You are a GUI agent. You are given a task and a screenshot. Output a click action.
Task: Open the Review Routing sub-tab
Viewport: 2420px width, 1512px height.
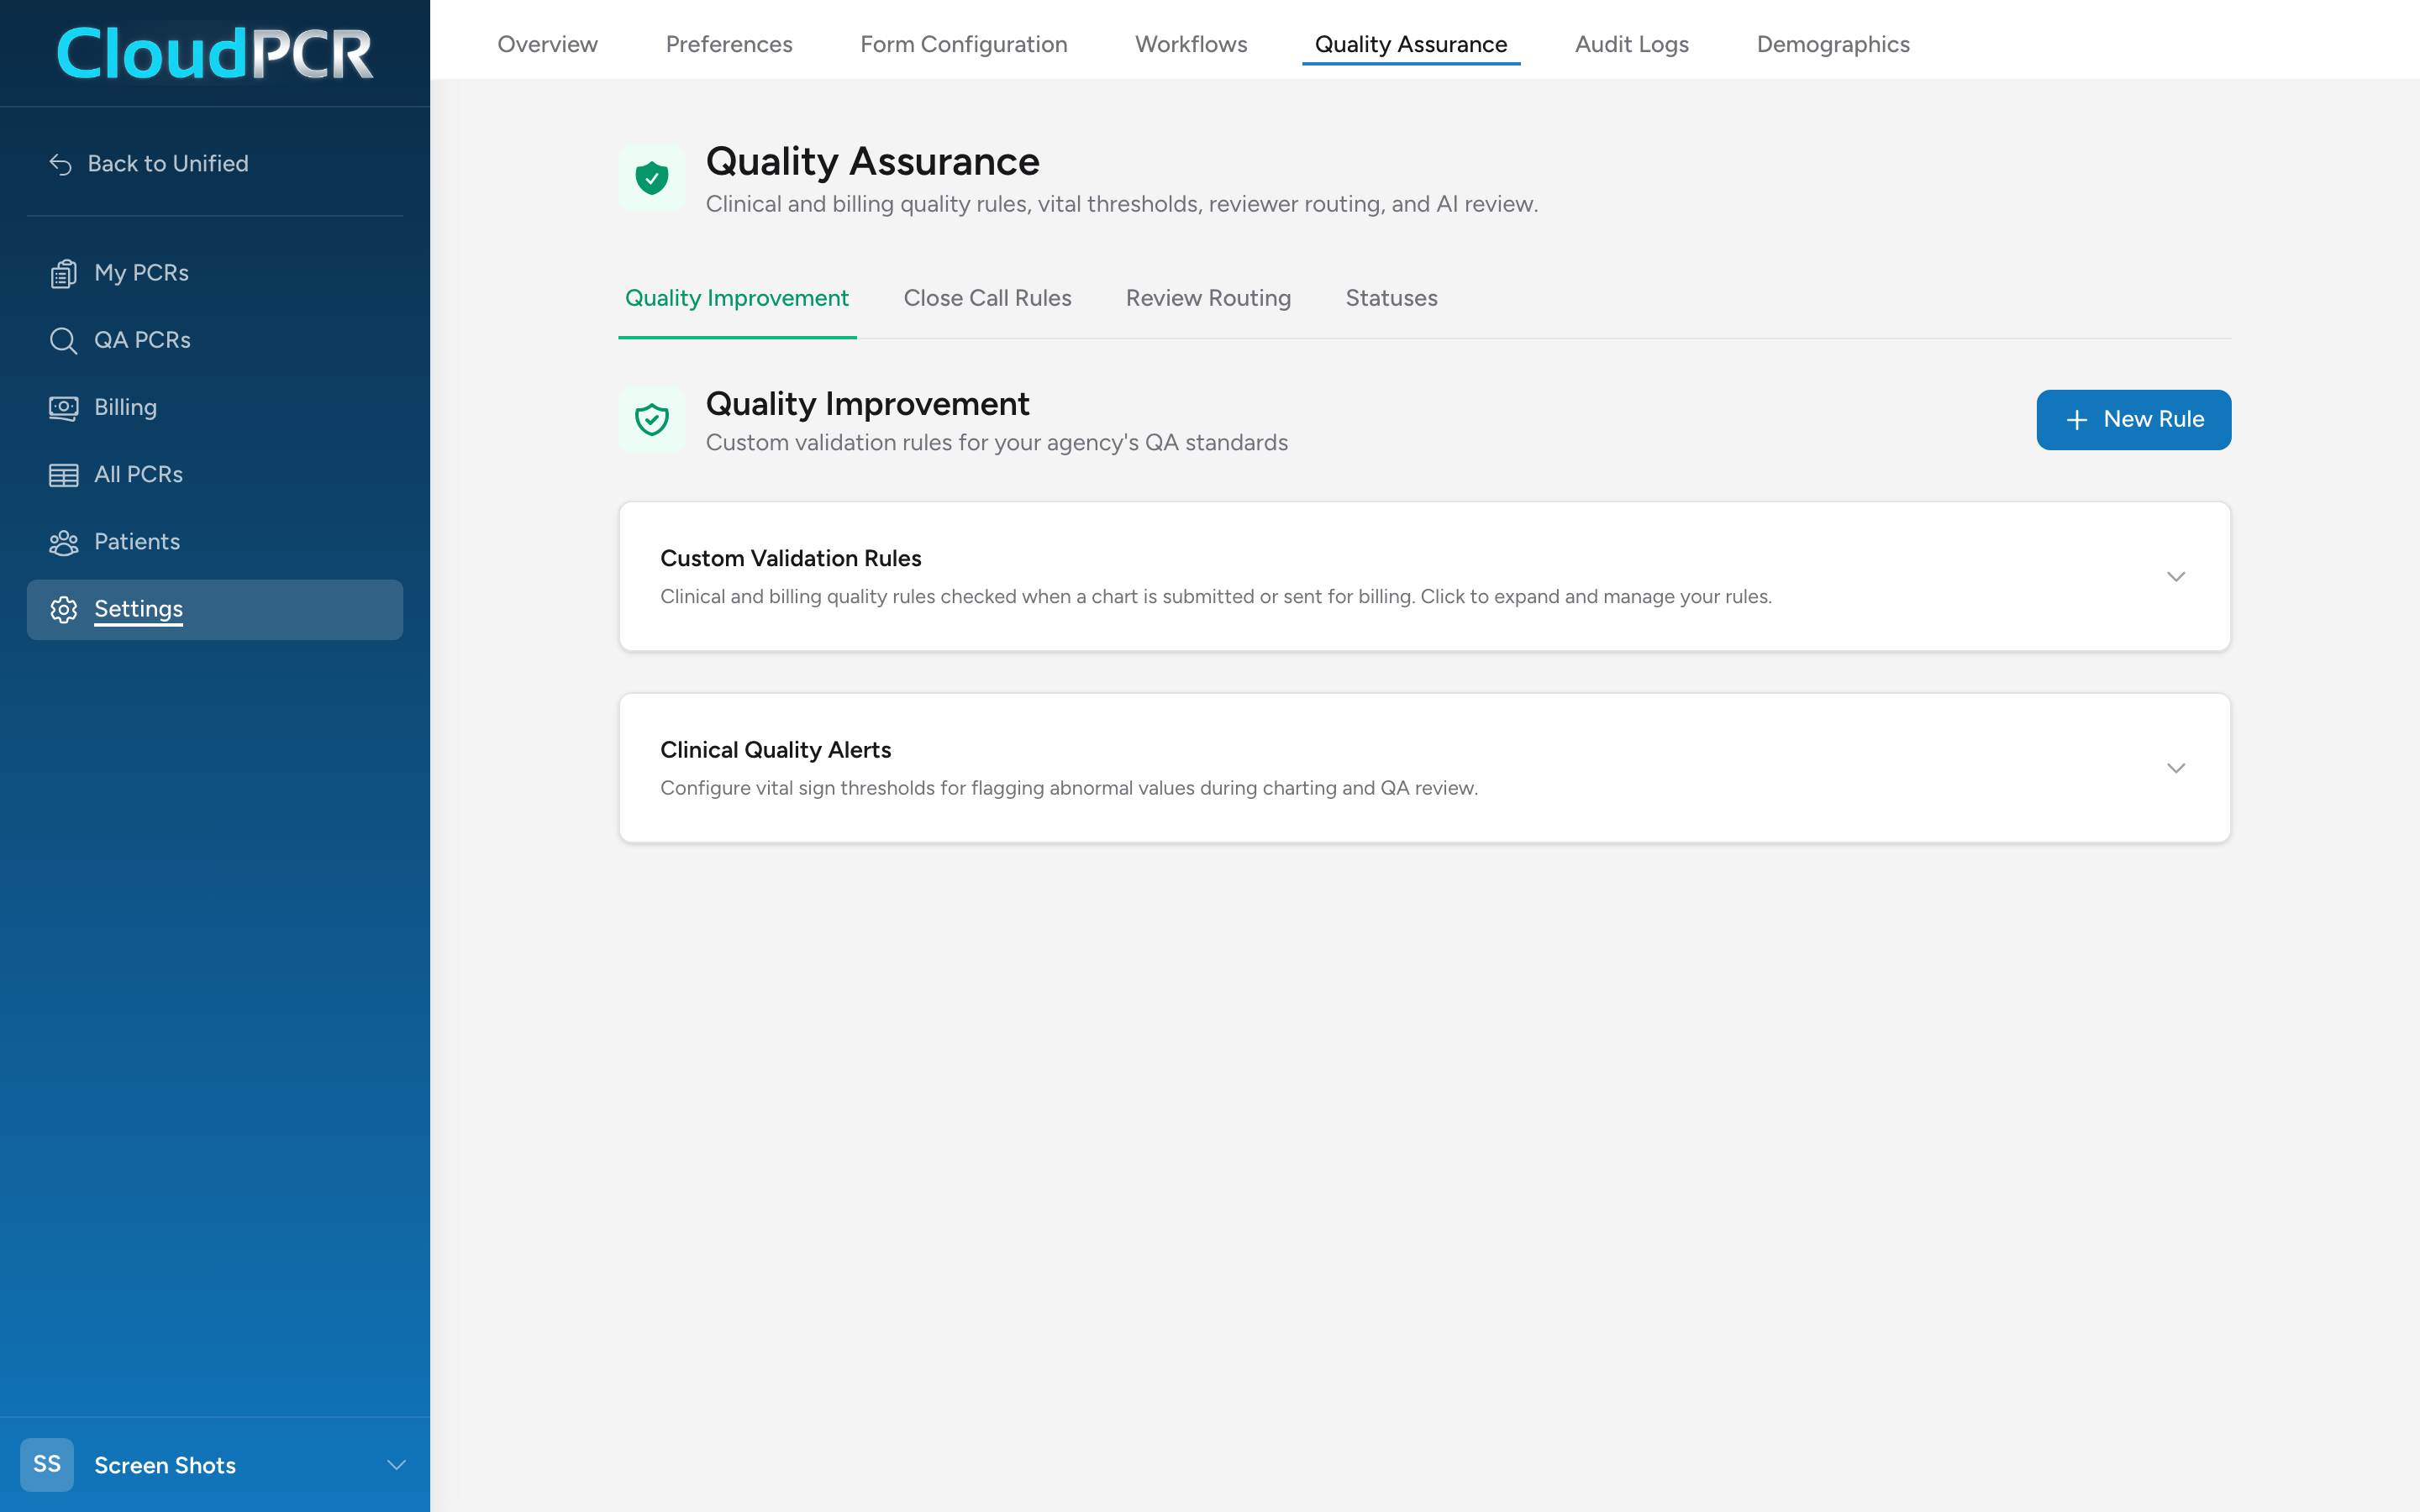1207,298
